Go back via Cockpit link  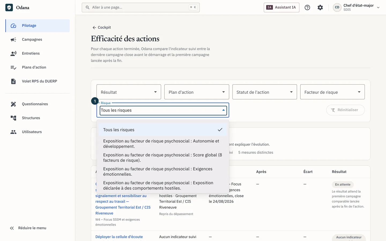pyautogui.click(x=102, y=28)
